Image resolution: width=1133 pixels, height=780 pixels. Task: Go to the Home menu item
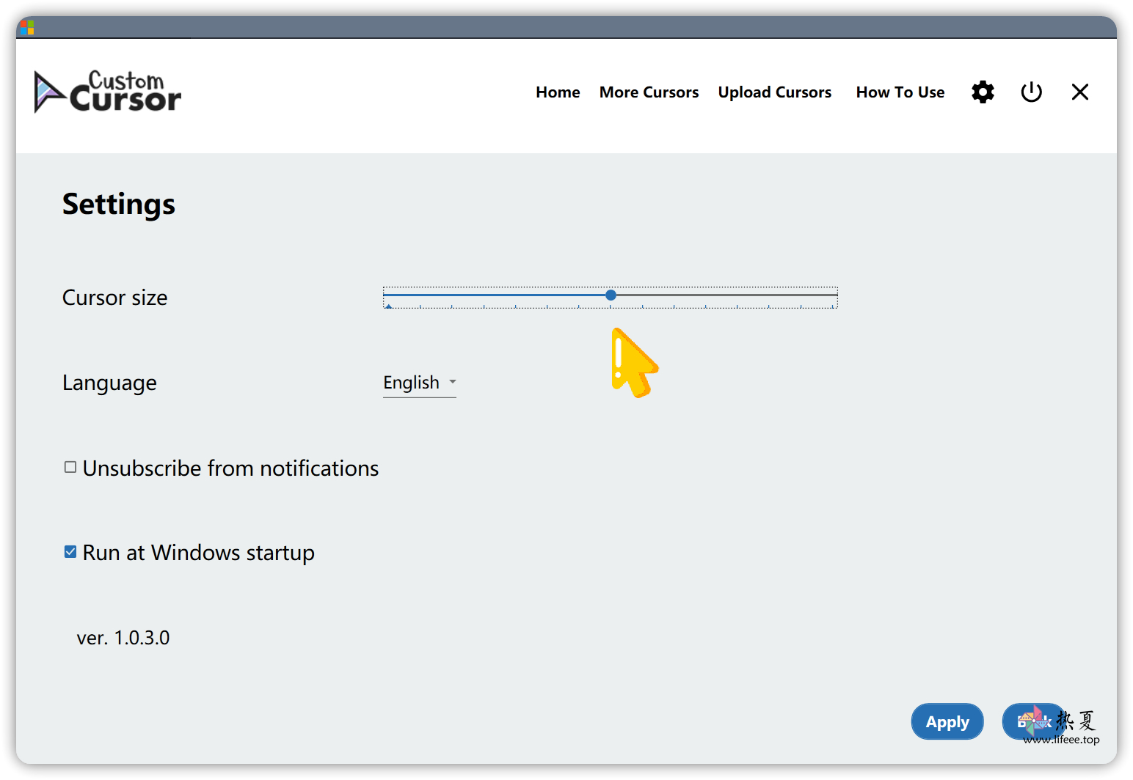558,92
